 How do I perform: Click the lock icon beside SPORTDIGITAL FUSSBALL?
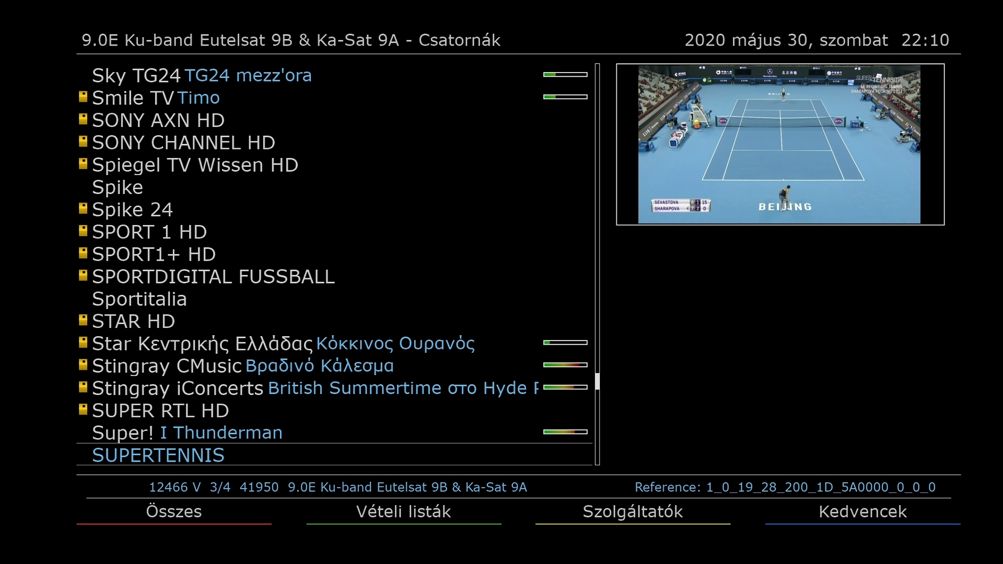click(83, 276)
